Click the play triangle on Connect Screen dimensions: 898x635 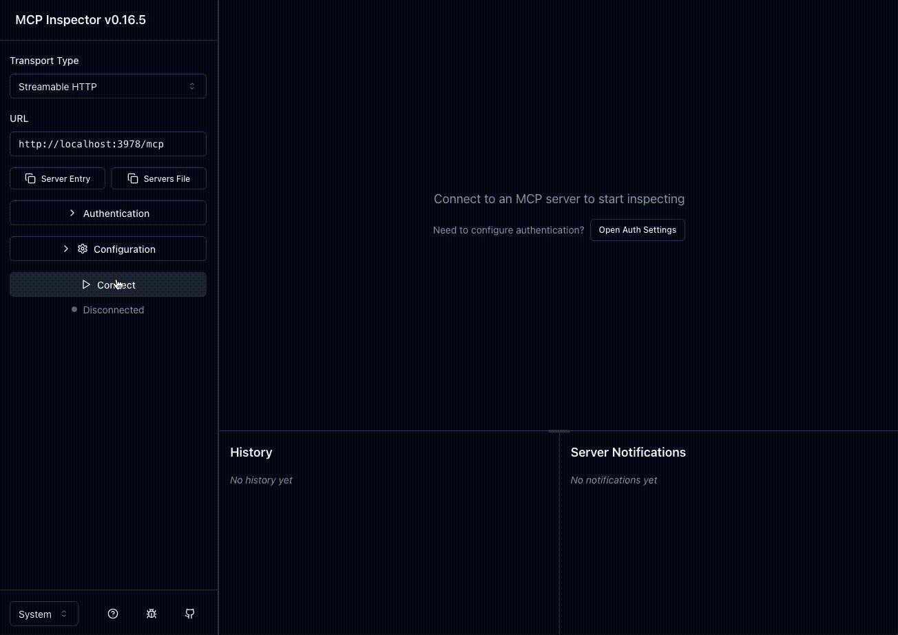click(x=86, y=284)
